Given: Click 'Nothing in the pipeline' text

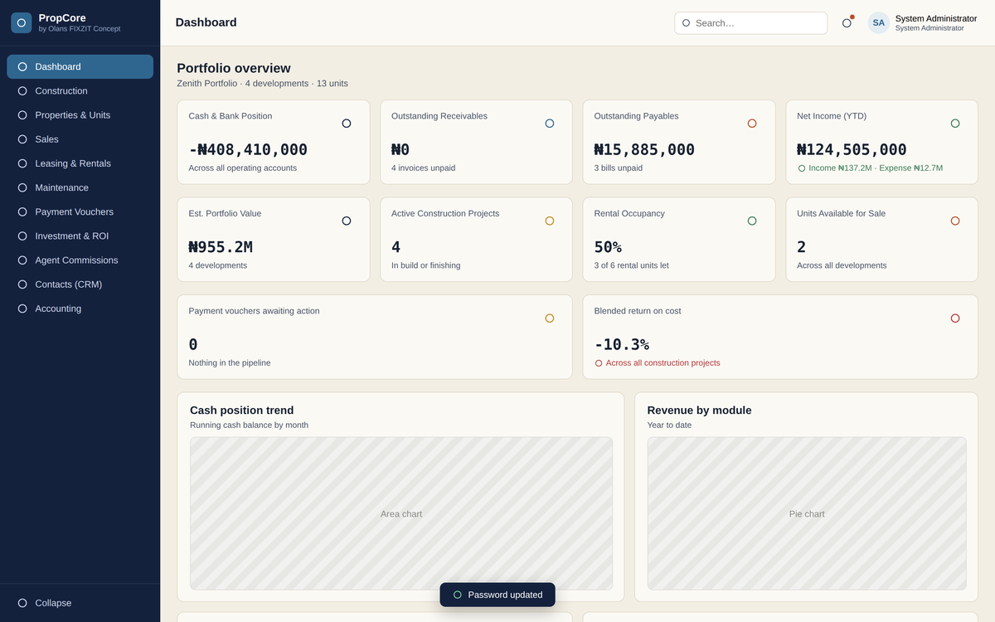Looking at the screenshot, I should coord(230,363).
